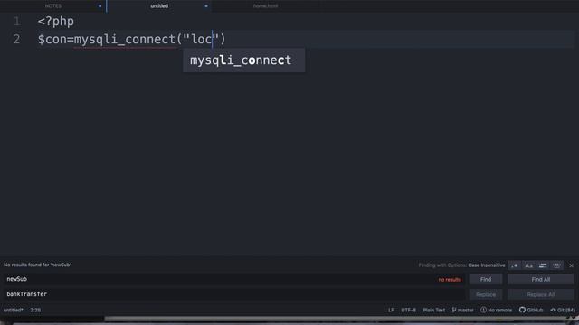
Task: Open the Plain Text grammar selector
Action: (x=434, y=311)
